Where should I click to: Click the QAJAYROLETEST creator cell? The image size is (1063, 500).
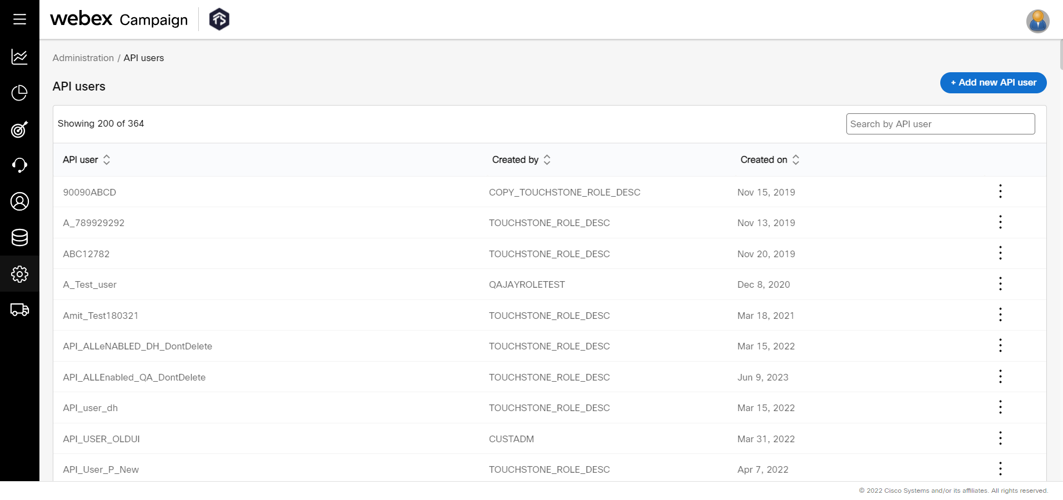[527, 284]
